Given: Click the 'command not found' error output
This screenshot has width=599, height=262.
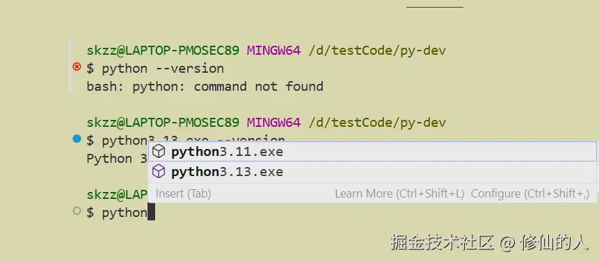Looking at the screenshot, I should (x=259, y=87).
